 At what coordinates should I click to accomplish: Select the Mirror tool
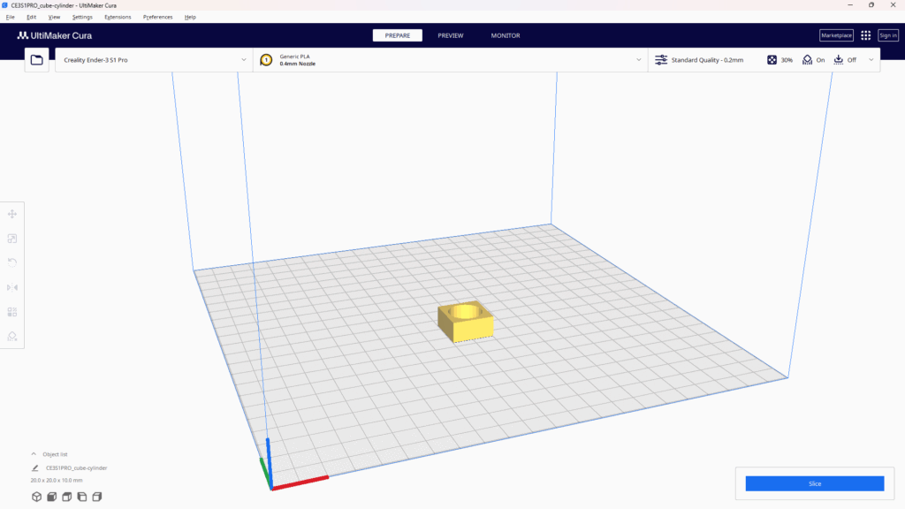11,287
